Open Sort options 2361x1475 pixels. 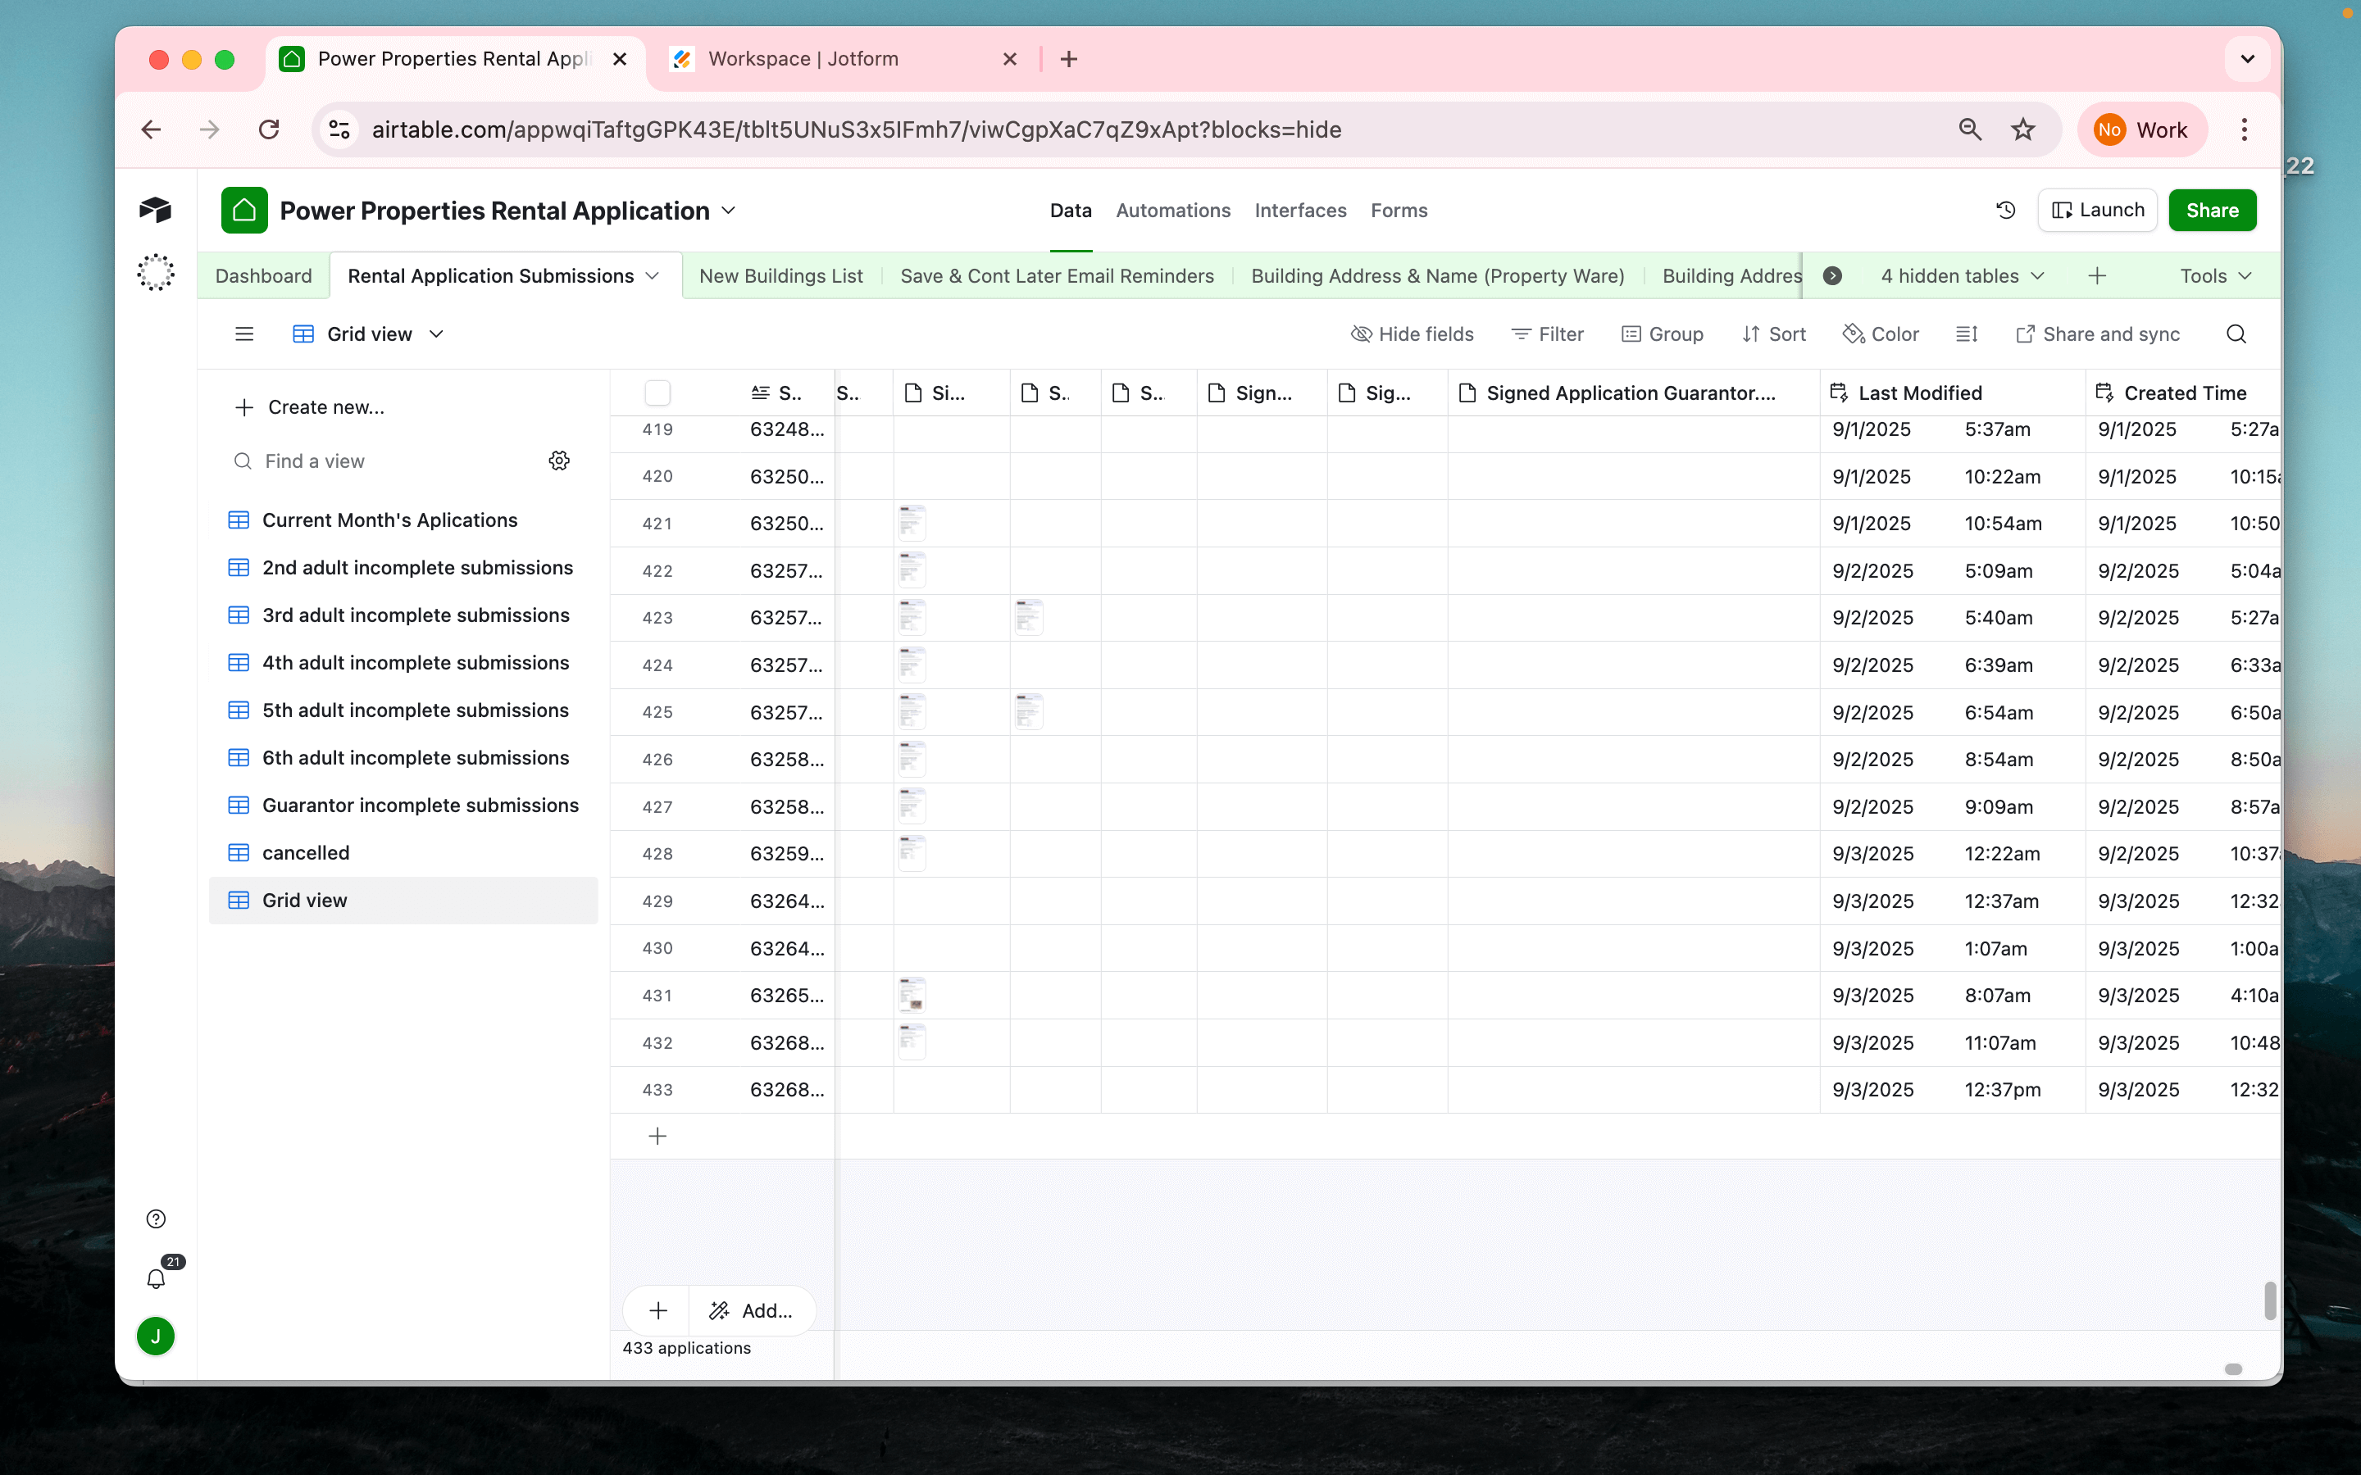point(1774,334)
